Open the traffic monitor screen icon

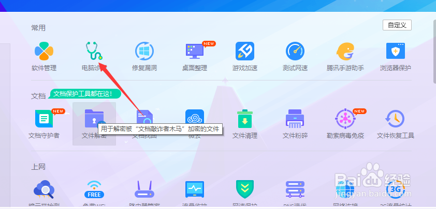coord(195,189)
